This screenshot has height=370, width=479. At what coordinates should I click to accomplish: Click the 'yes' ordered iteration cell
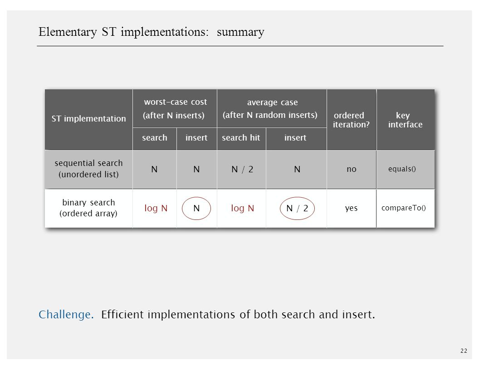[351, 208]
